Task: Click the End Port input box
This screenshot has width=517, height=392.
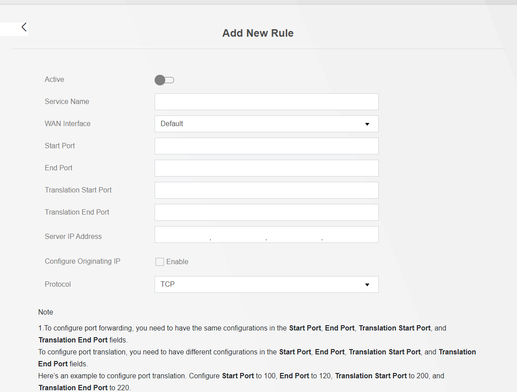Action: tap(266, 168)
